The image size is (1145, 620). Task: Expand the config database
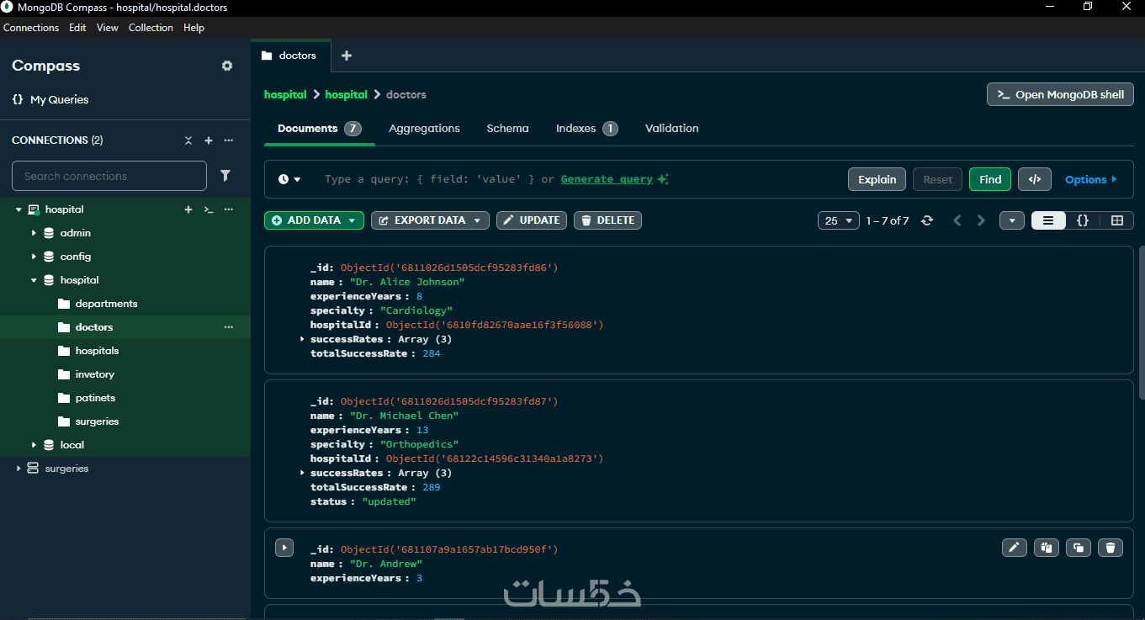(34, 257)
